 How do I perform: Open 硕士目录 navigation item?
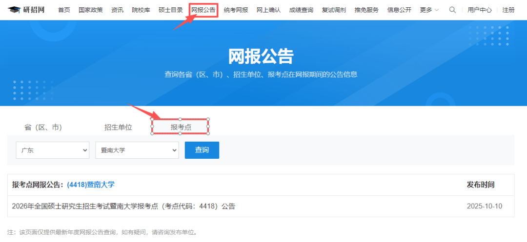pyautogui.click(x=171, y=10)
